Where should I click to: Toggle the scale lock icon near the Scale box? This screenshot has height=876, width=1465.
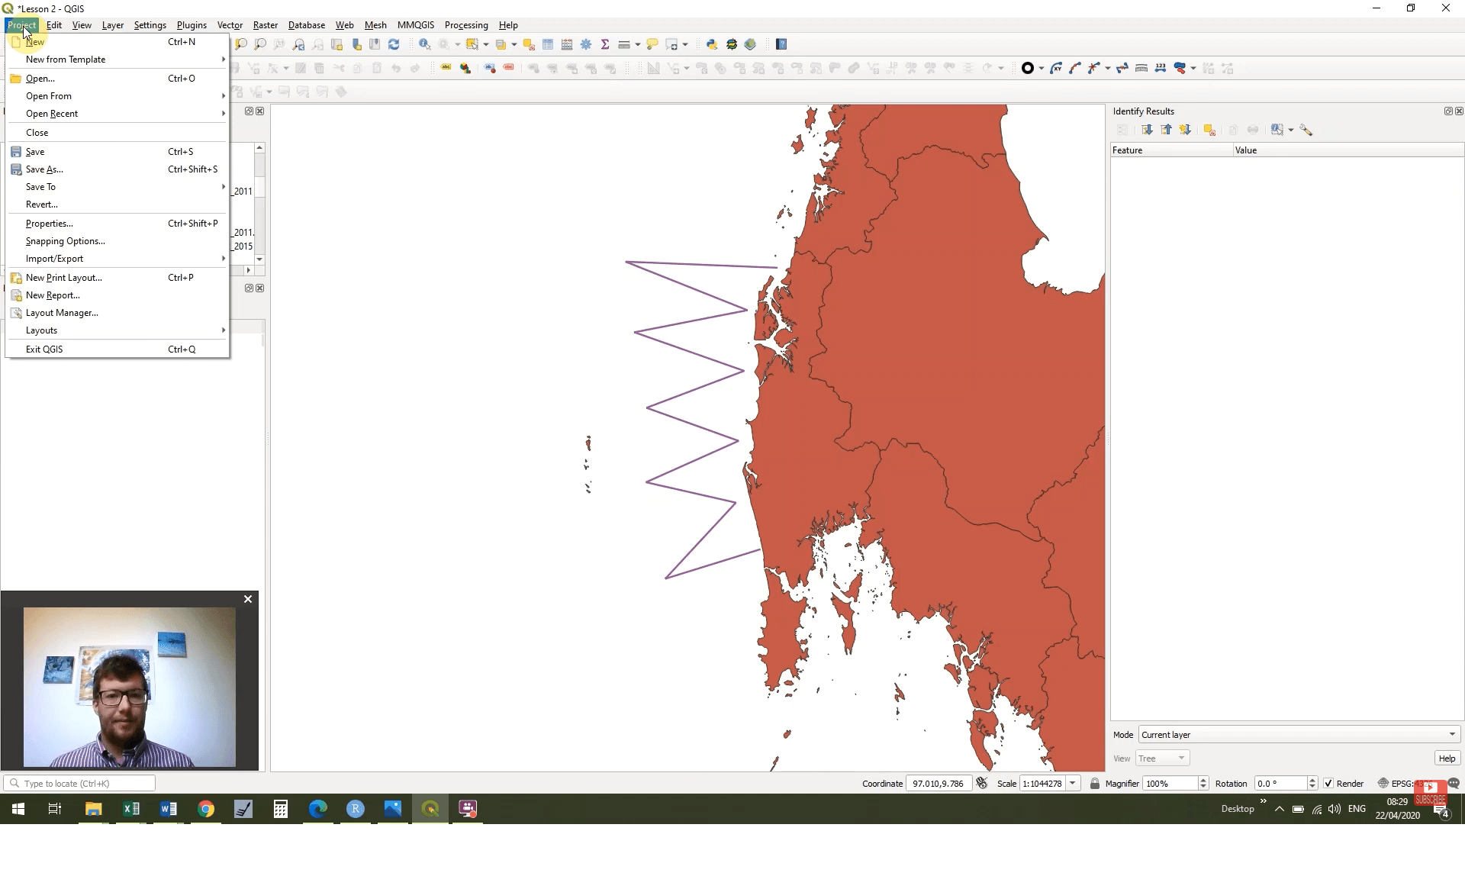pos(1095,783)
